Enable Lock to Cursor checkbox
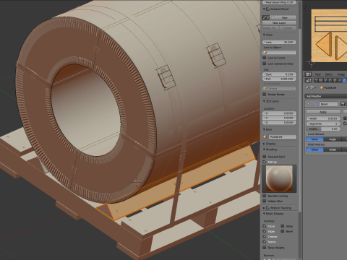This screenshot has width=347, height=260. click(x=265, y=58)
